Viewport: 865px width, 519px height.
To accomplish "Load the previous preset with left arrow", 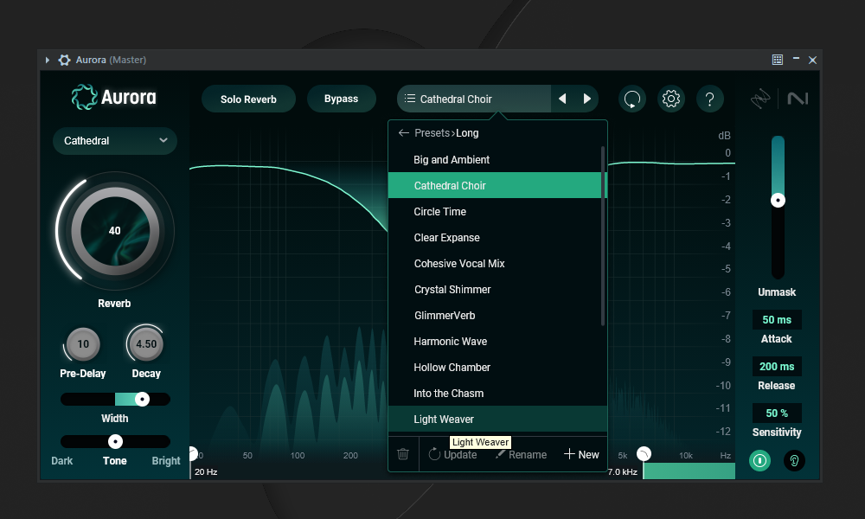I will click(562, 99).
